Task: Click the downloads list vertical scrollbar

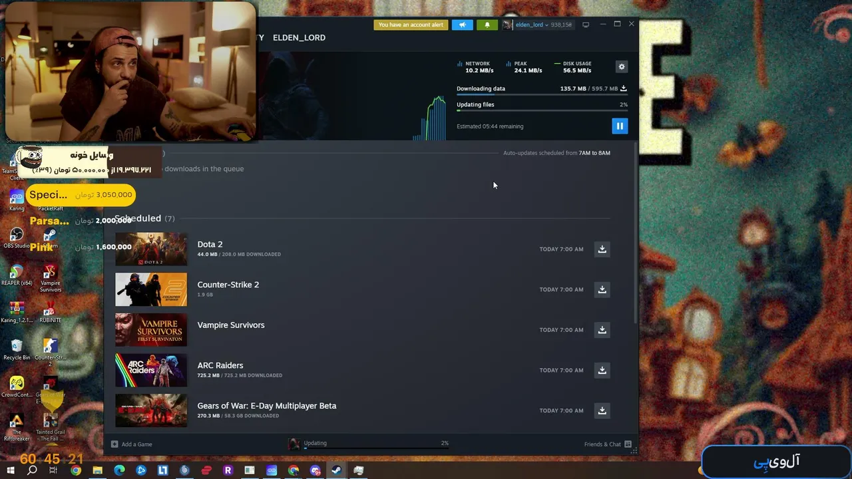Action: [636, 233]
